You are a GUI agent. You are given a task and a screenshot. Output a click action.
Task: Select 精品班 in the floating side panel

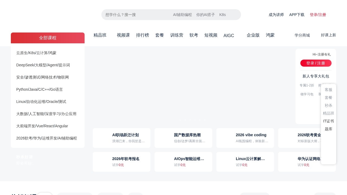coord(328,113)
